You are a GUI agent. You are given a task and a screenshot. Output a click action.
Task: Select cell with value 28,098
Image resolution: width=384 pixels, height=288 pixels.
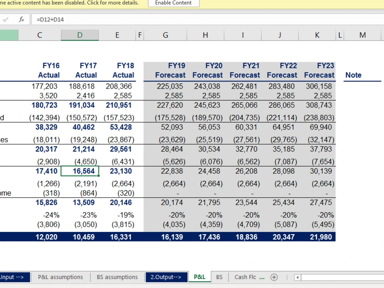pos(283,171)
